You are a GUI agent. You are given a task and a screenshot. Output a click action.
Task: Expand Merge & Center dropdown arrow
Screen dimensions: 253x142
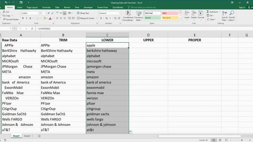coord(96,19)
